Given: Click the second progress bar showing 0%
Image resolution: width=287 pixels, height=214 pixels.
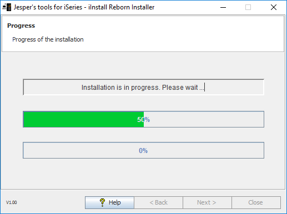Looking at the screenshot, I should (x=143, y=150).
